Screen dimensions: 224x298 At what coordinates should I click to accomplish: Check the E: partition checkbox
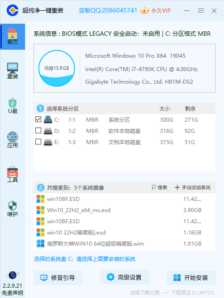(38, 142)
